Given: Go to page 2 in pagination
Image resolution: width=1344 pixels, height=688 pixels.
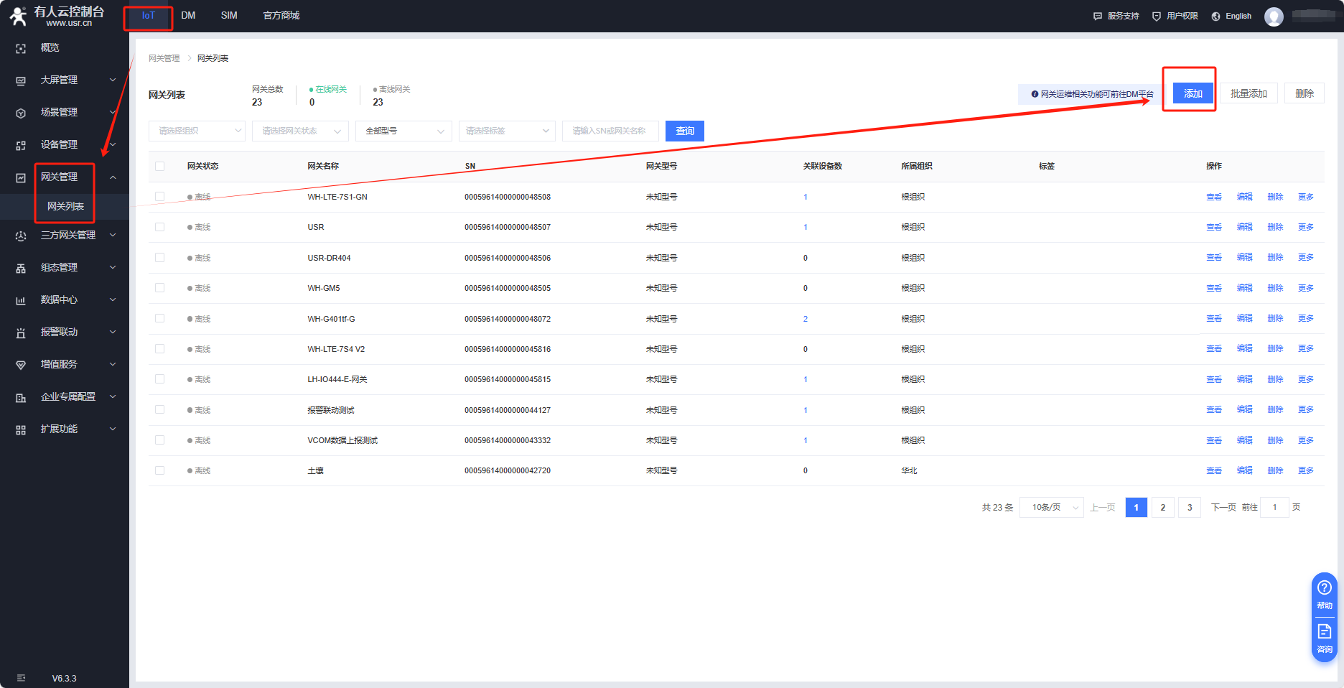Looking at the screenshot, I should (1163, 508).
